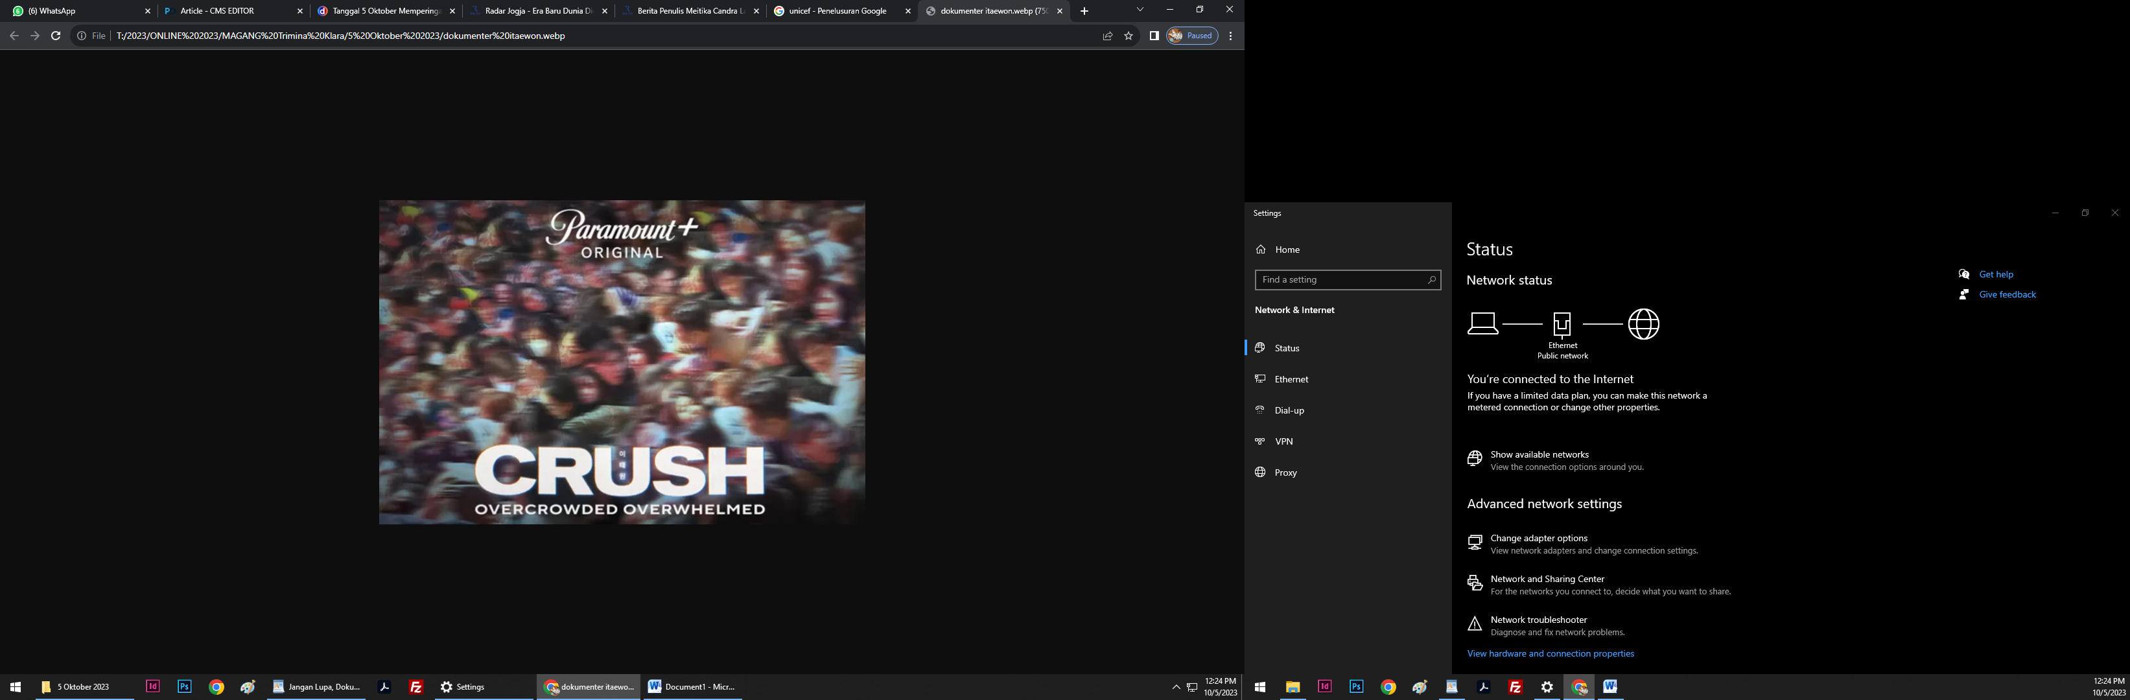This screenshot has width=2130, height=700.
Task: Switch to the Settings taskbar button
Action: pyautogui.click(x=485, y=687)
